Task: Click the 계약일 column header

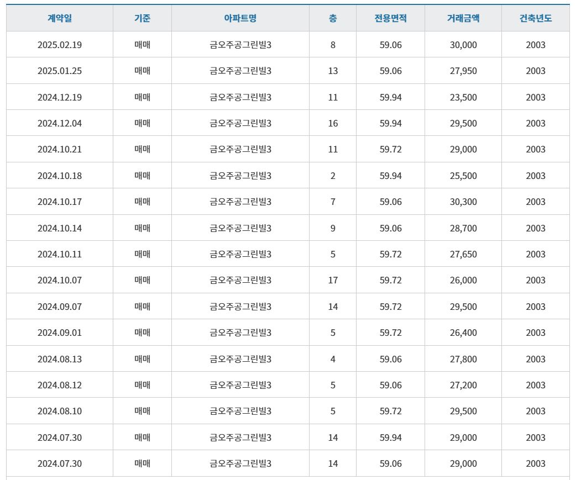Action: [60, 18]
